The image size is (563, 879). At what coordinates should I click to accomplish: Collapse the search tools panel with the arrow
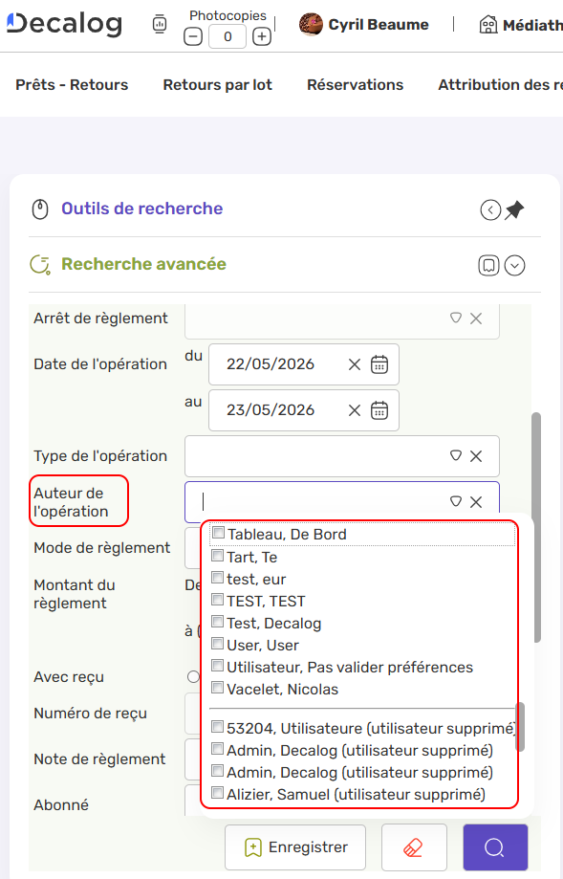pyautogui.click(x=490, y=210)
